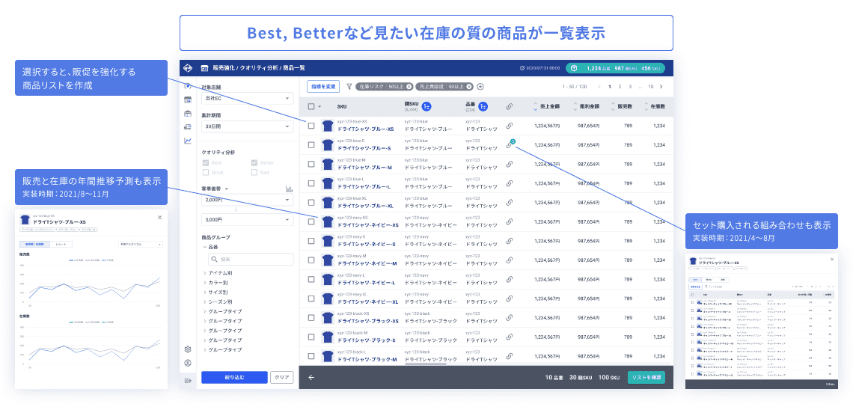This screenshot has height=404, width=853.
Task: Check the box for ドライTシャツ-ブルー-XS row
Action: tap(311, 126)
